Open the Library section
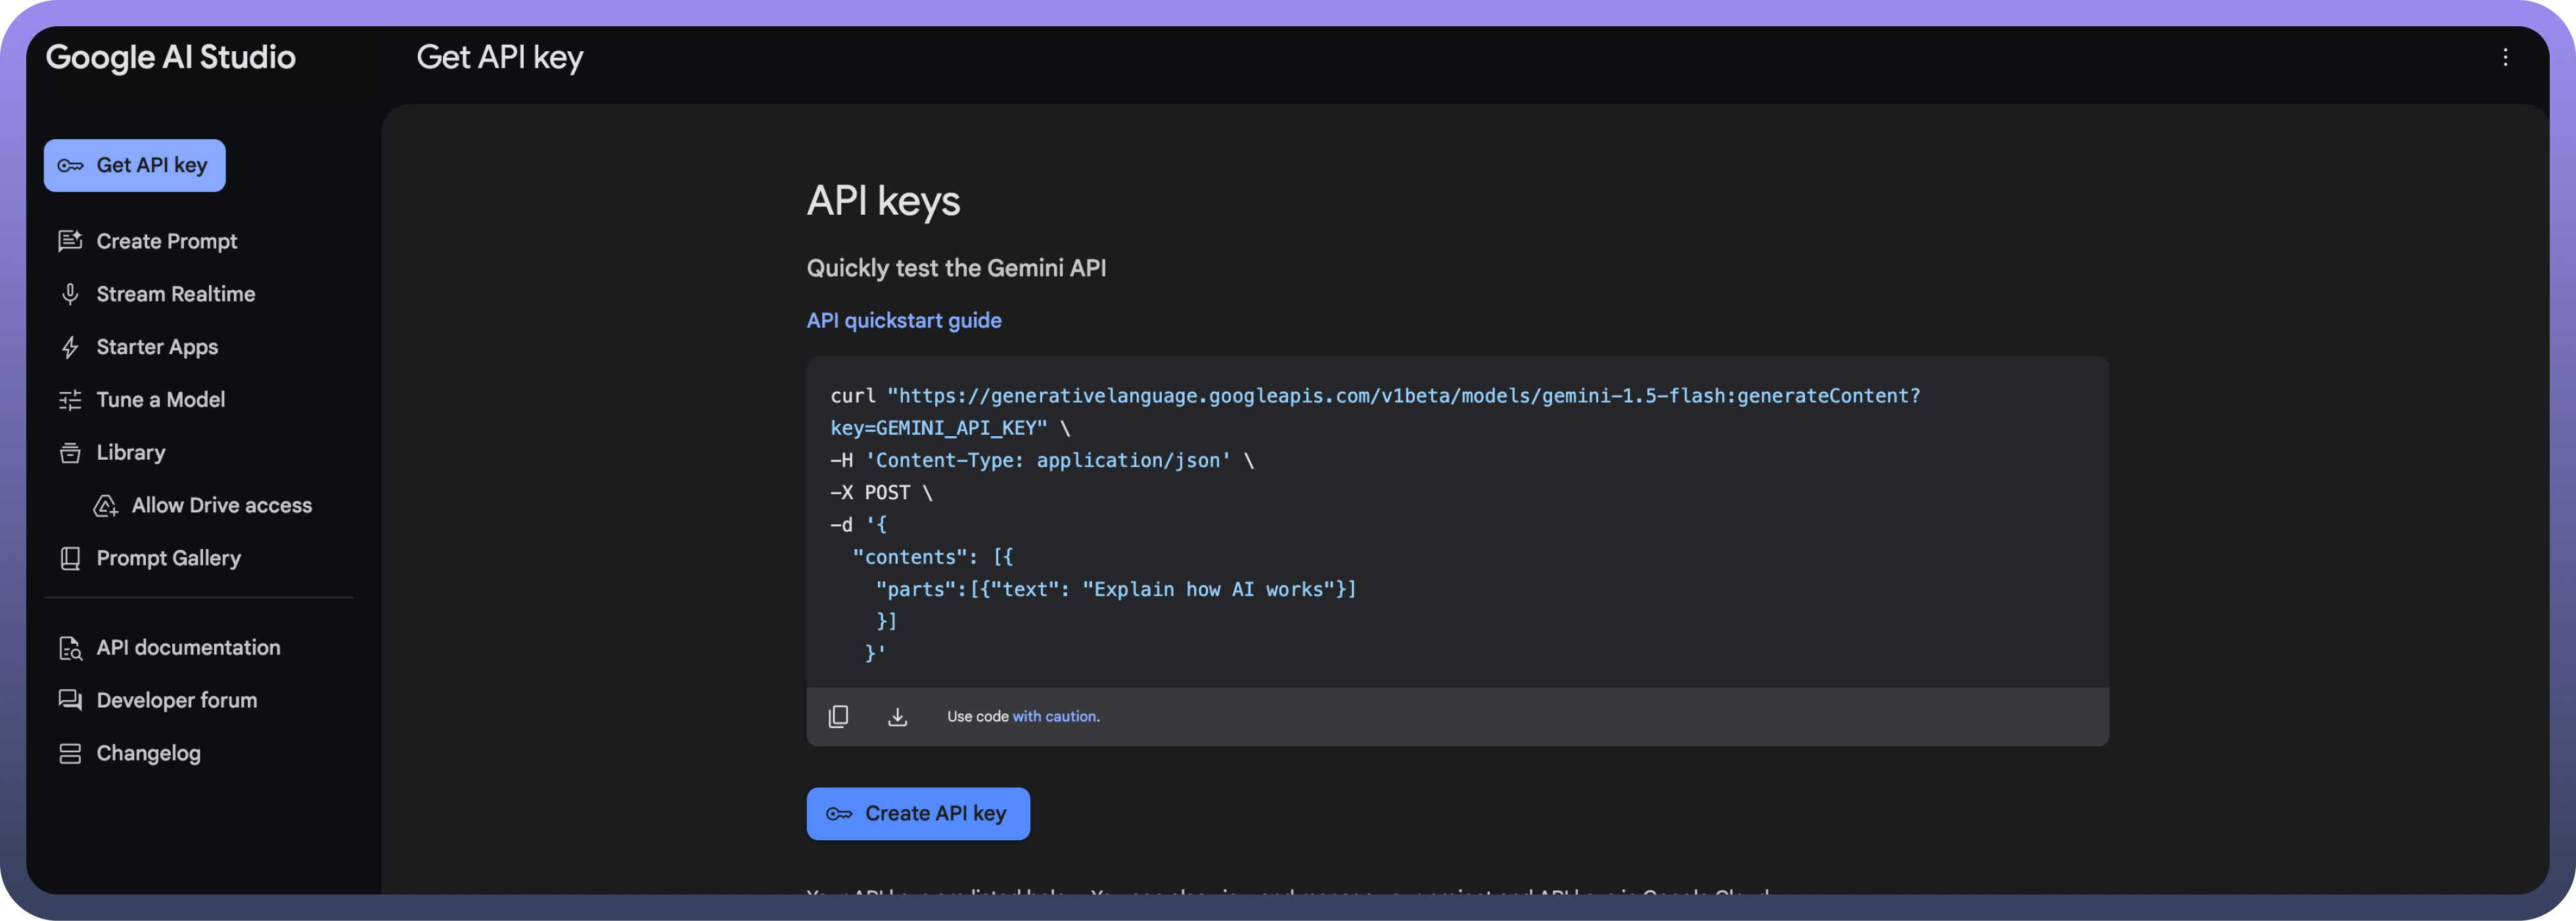Viewport: 2576px width, 921px height. [130, 453]
